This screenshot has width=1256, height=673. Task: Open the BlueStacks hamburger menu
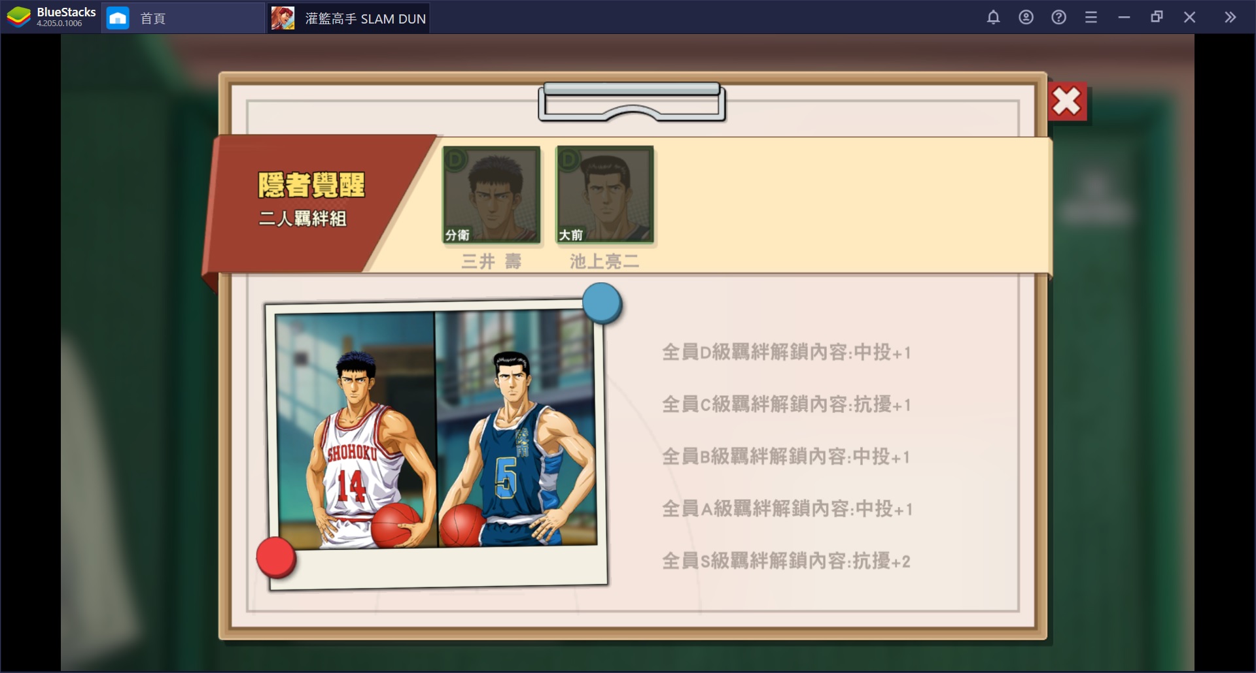[1090, 18]
